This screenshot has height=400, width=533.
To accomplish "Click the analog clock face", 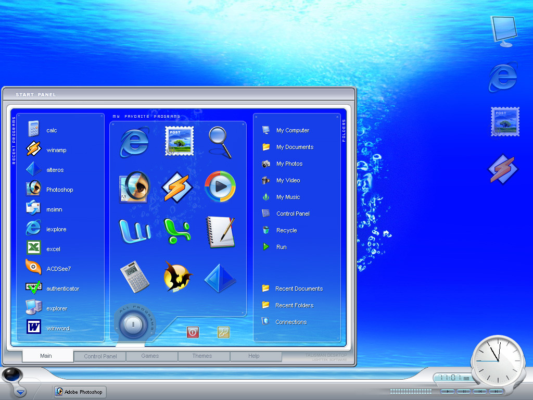I will 499,360.
